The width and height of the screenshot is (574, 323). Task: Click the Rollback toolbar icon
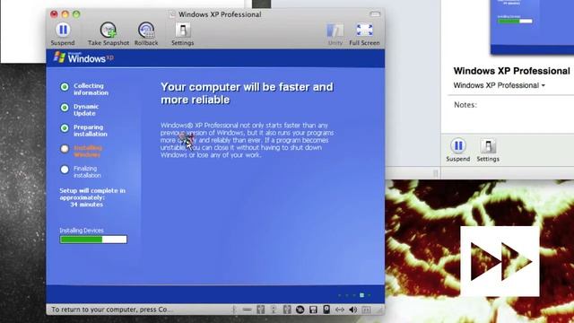tap(146, 30)
